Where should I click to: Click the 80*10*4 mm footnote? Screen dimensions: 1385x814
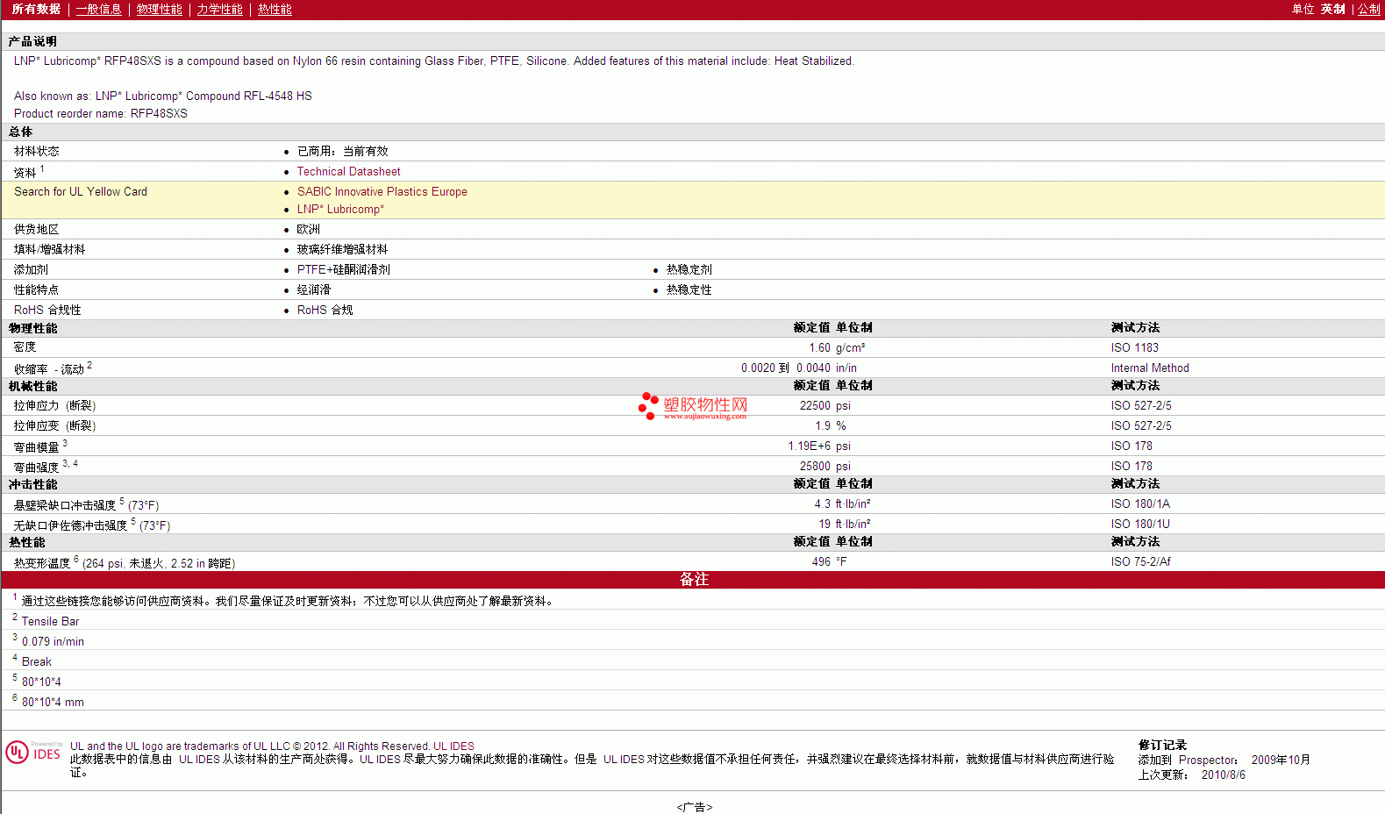coord(53,703)
